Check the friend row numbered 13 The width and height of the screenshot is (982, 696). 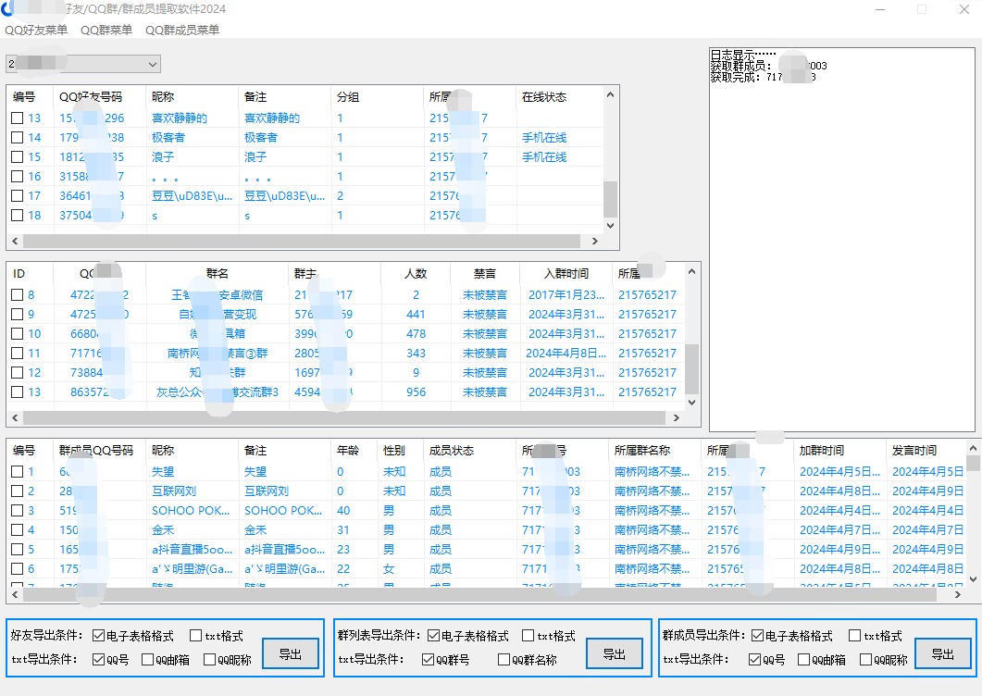click(x=17, y=118)
